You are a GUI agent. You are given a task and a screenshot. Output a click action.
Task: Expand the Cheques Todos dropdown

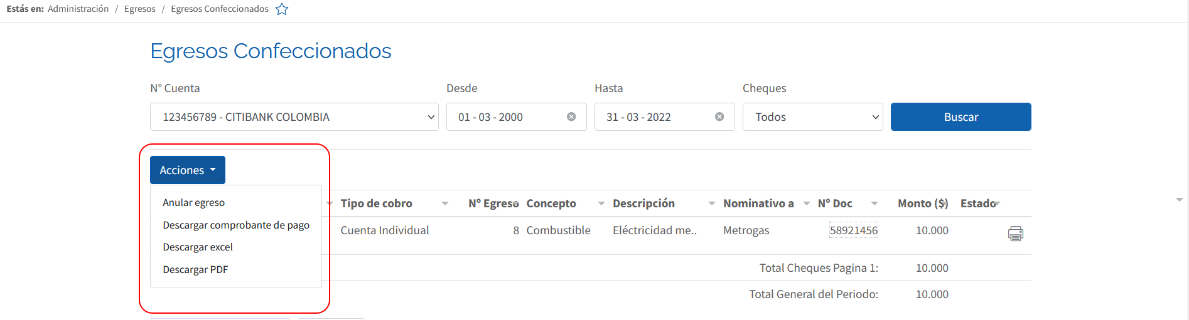pyautogui.click(x=813, y=117)
